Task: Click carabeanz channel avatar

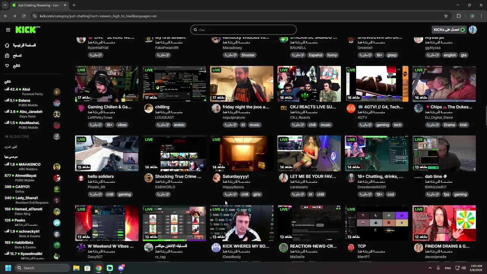Action: click(283, 178)
